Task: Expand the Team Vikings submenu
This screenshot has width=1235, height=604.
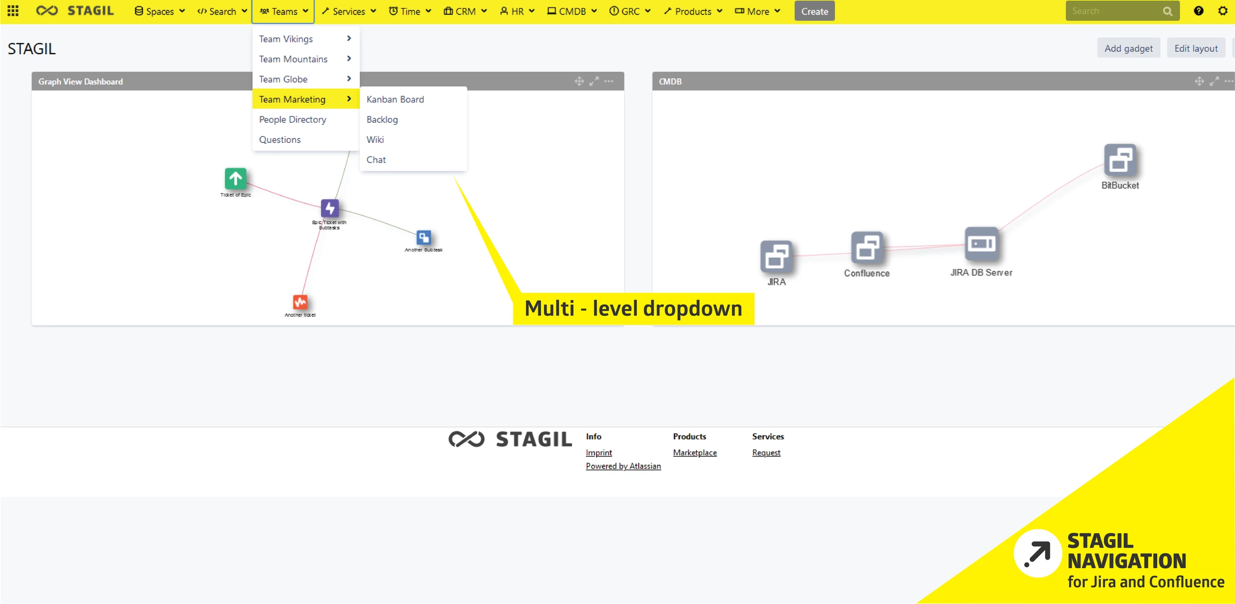Action: [x=305, y=39]
